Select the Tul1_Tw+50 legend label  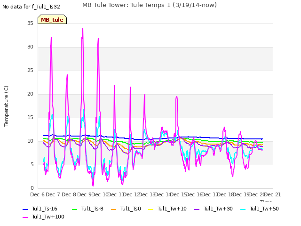tap(264, 209)
